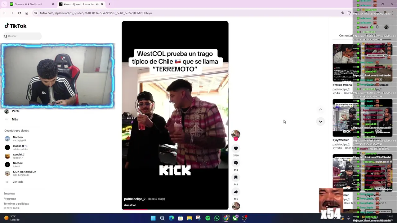Open comments via the speech bubble icon

pos(236,163)
